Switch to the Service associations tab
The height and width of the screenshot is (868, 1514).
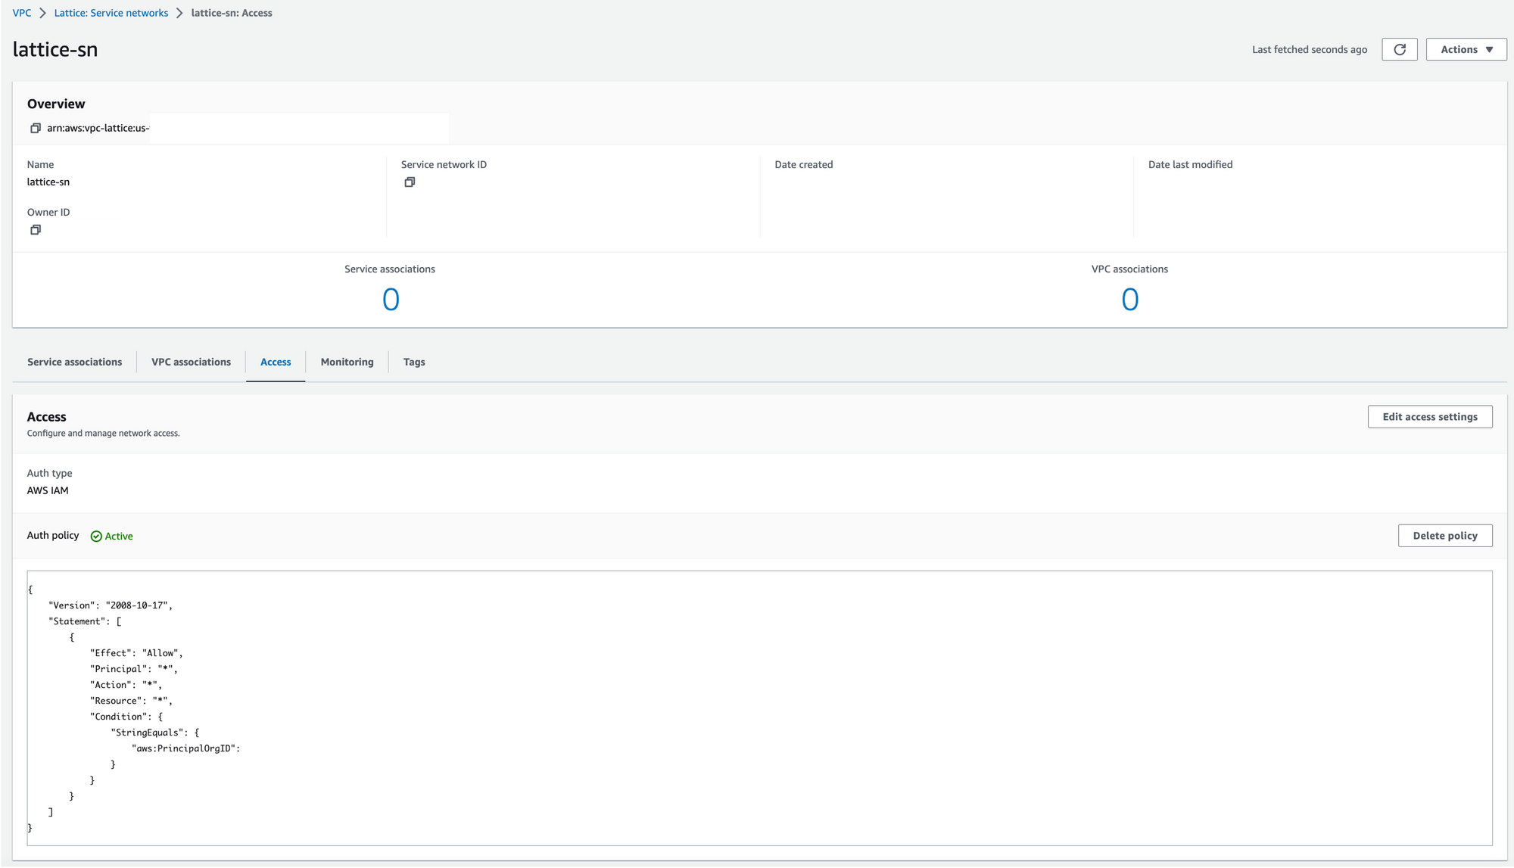pyautogui.click(x=74, y=362)
